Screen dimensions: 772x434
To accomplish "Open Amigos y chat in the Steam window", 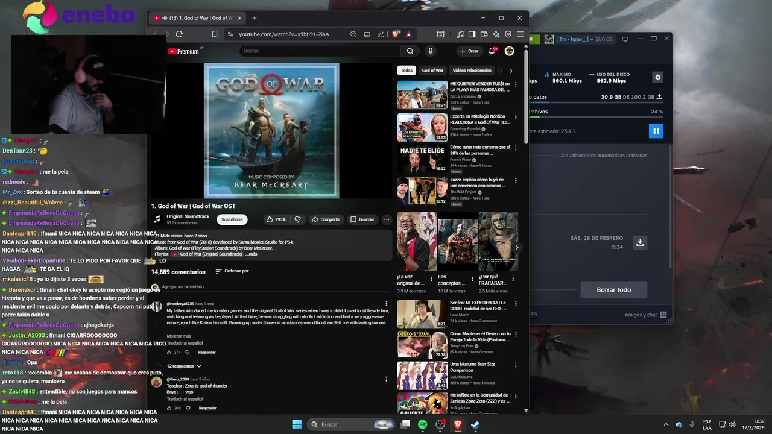I will click(x=645, y=315).
